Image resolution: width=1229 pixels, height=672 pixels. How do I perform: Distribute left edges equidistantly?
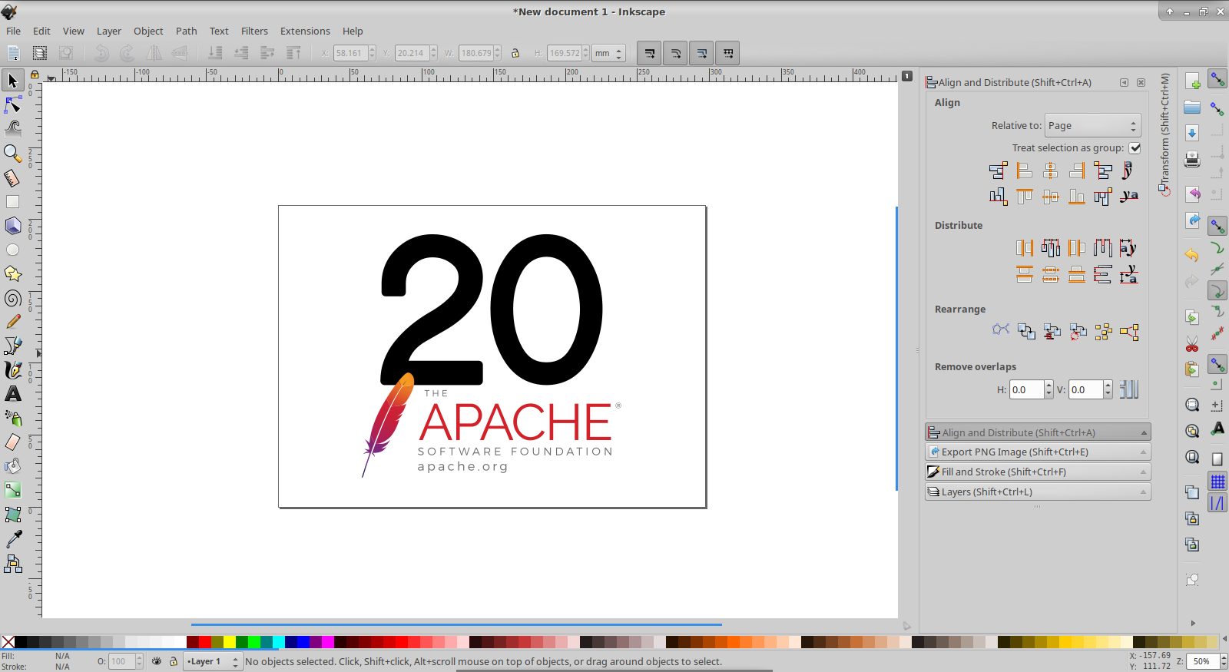point(1024,247)
